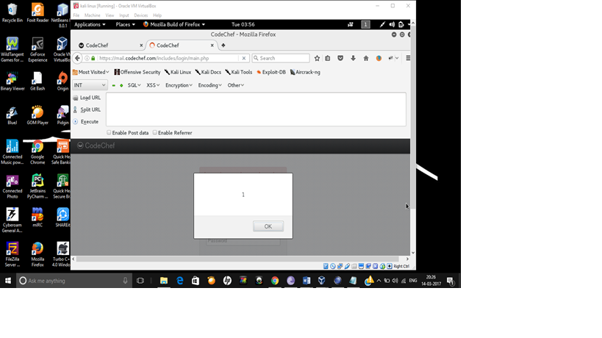Click the page horizontal scrollbar
The height and width of the screenshot is (338, 602).
coord(237,259)
